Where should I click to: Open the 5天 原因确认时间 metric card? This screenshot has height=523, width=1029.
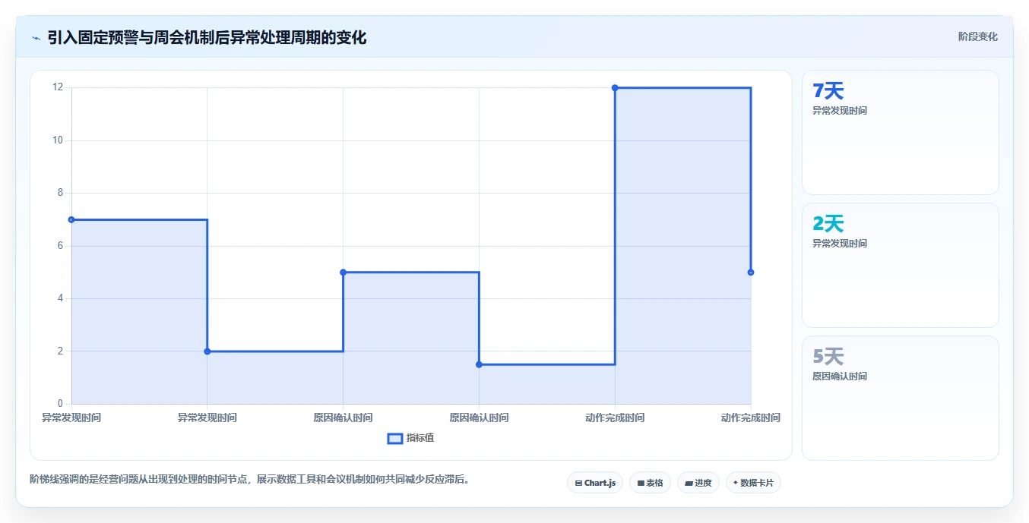tap(900, 399)
